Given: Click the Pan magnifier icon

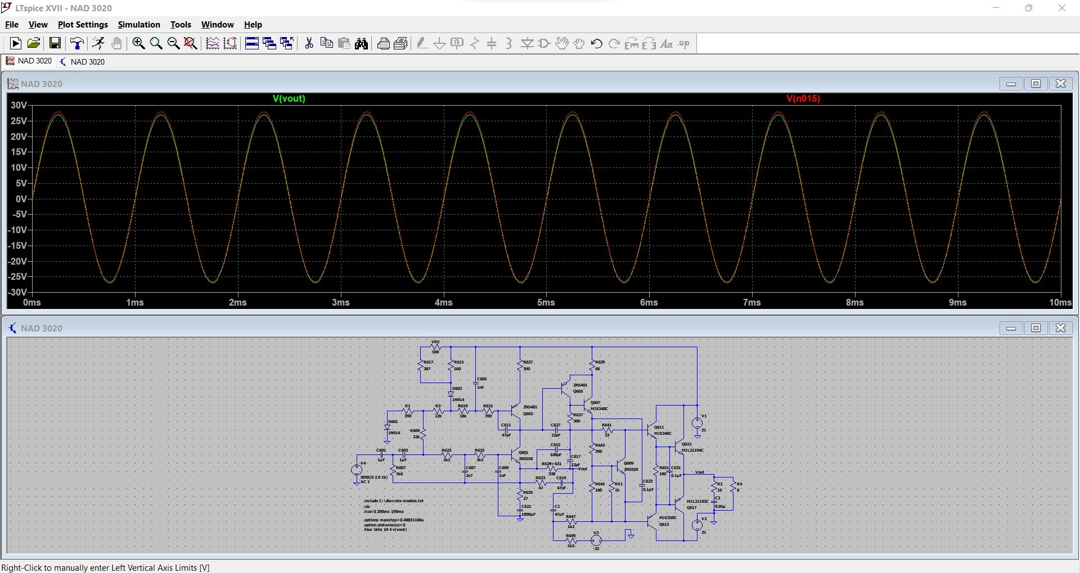Looking at the screenshot, I should 156,43.
